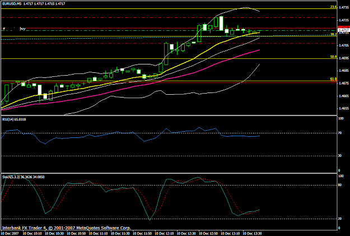Click the '10 Dec 10:10' time label
350x236 pixels.
click(x=32, y=234)
